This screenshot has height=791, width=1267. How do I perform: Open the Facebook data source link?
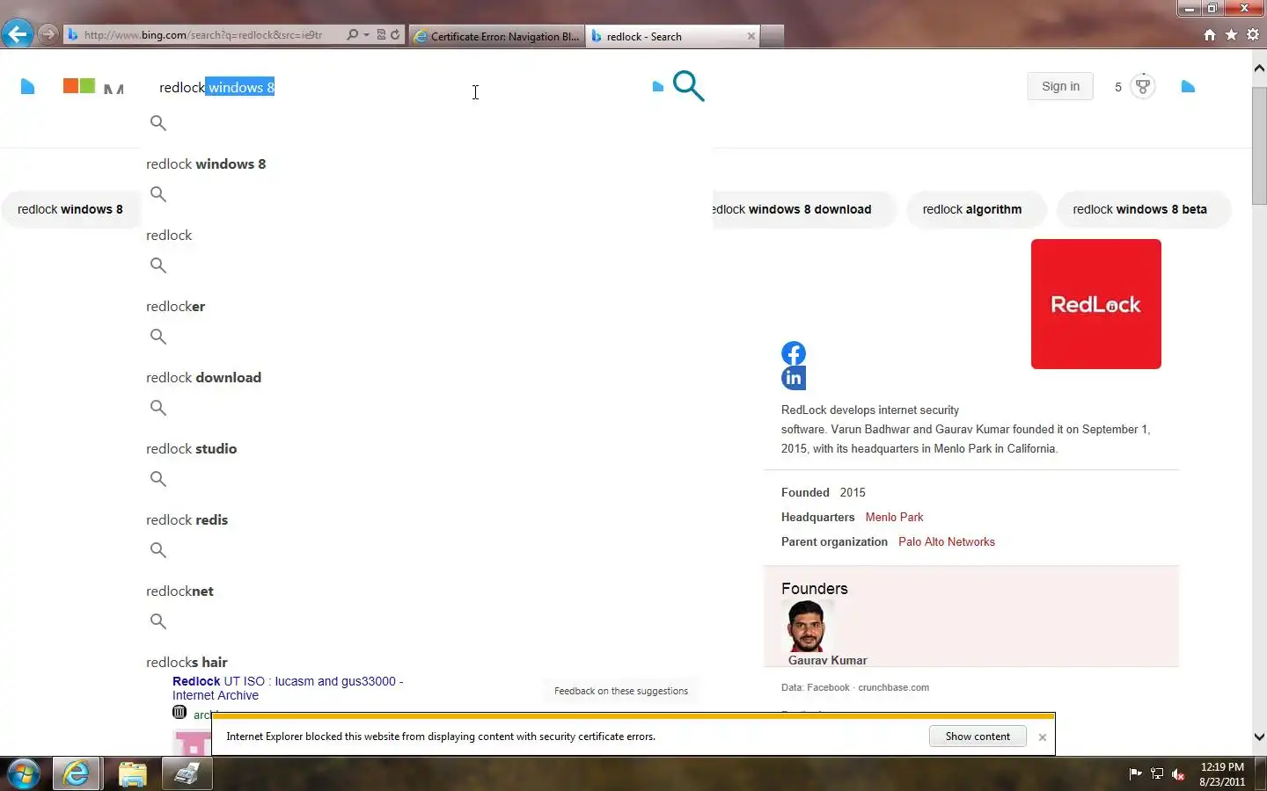[828, 687]
